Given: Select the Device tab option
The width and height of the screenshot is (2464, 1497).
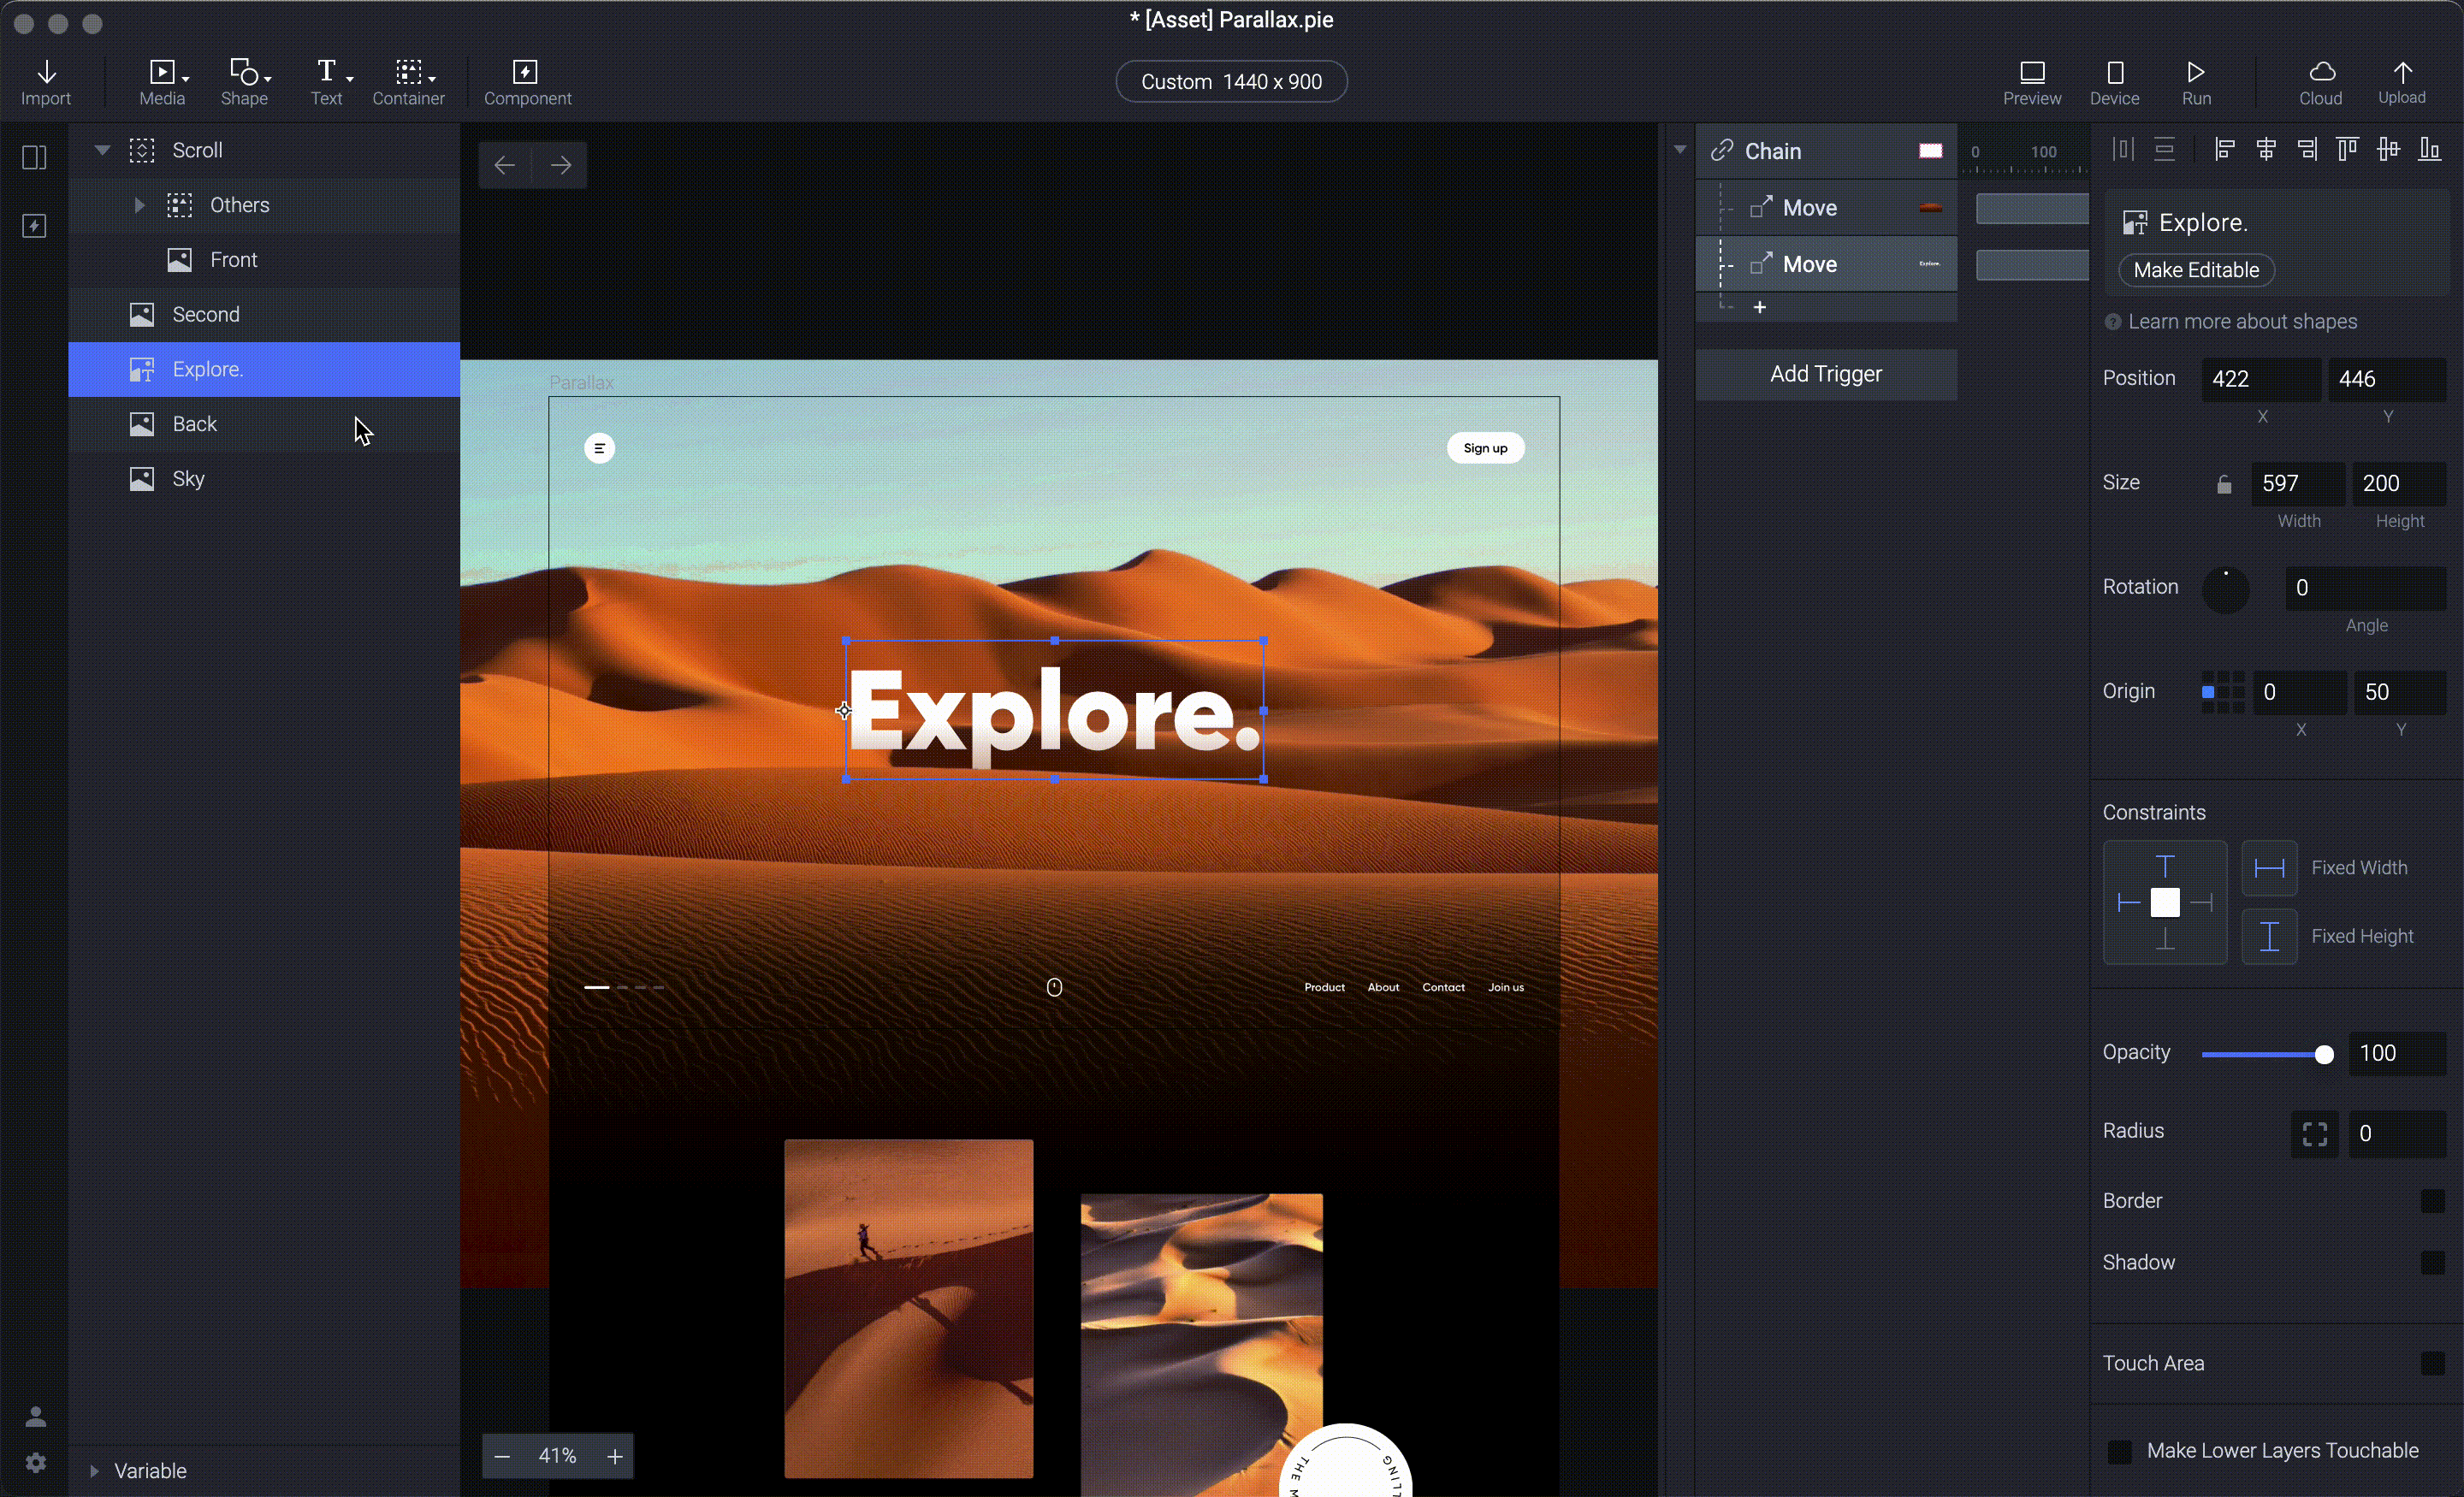Looking at the screenshot, I should (2116, 81).
